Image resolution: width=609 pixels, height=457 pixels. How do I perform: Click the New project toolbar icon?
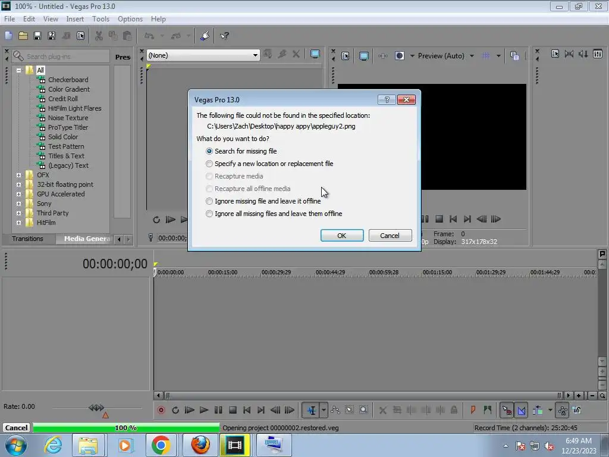coord(8,36)
